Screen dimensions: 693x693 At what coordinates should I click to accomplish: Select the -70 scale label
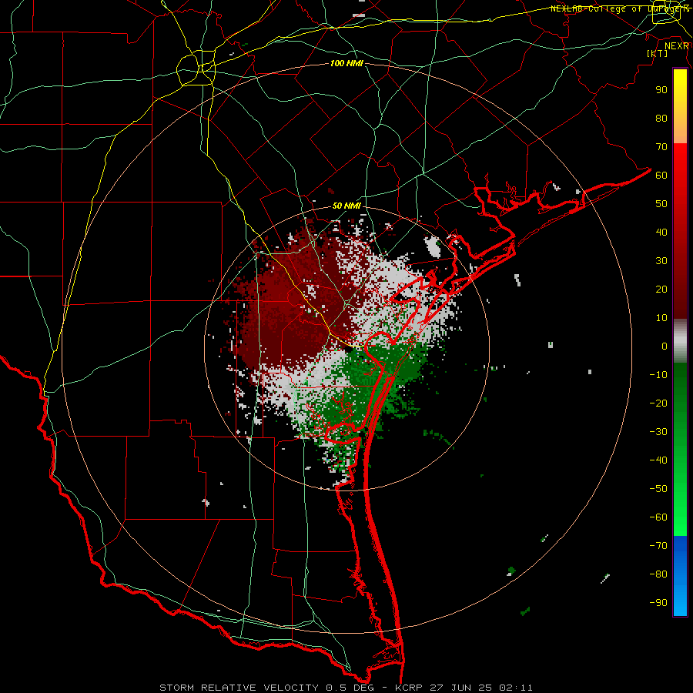coord(658,546)
